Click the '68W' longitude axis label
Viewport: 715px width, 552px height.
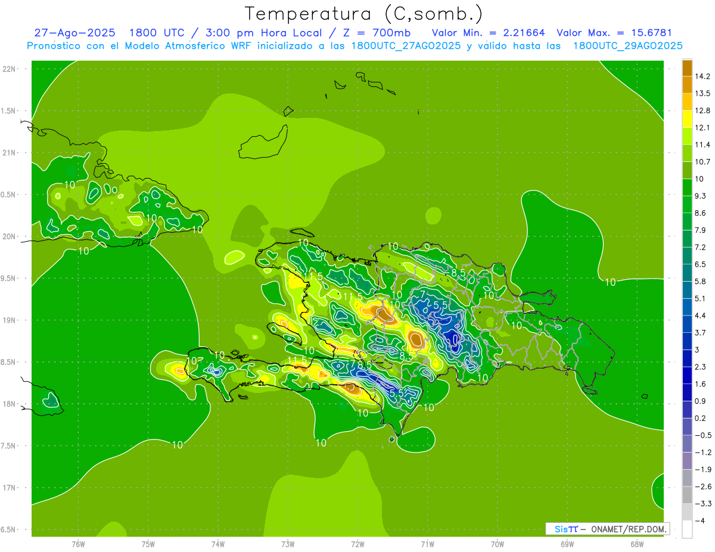637,544
